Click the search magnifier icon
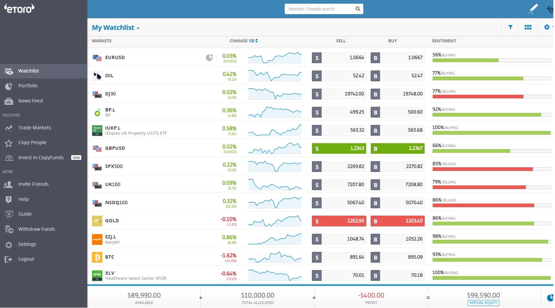This screenshot has width=555, height=308. tap(358, 9)
